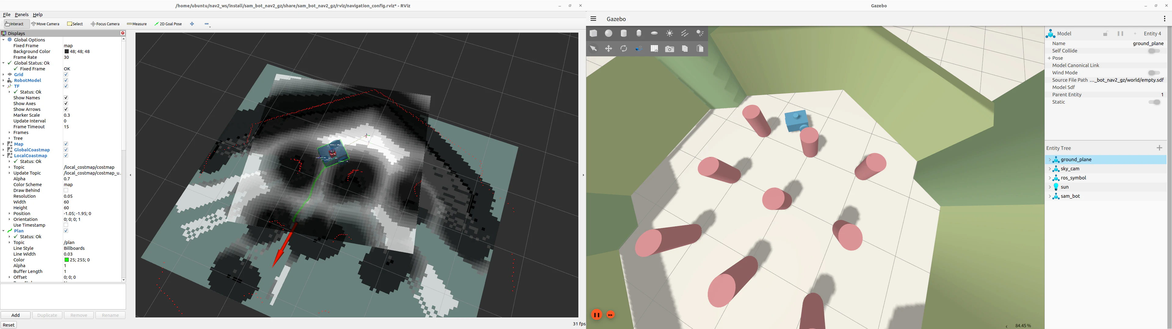Image resolution: width=1172 pixels, height=329 pixels.
Task: Switch off the Static toggle
Action: tap(1154, 102)
